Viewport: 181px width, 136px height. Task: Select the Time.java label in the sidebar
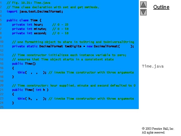click(x=153, y=66)
